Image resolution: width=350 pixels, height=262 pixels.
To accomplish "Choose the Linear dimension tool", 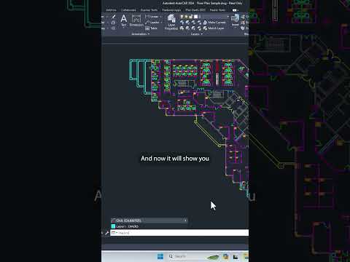I will pos(152,17).
